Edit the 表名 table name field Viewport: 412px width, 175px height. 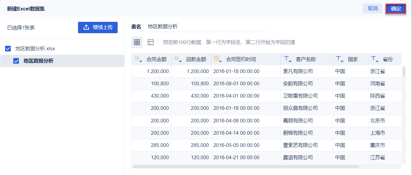click(207, 27)
